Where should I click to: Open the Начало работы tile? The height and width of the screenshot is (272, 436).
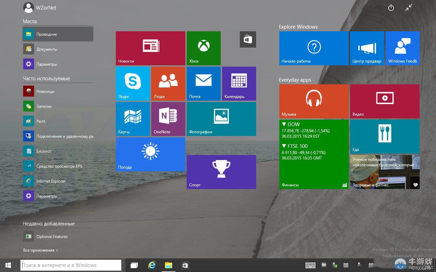[314, 48]
